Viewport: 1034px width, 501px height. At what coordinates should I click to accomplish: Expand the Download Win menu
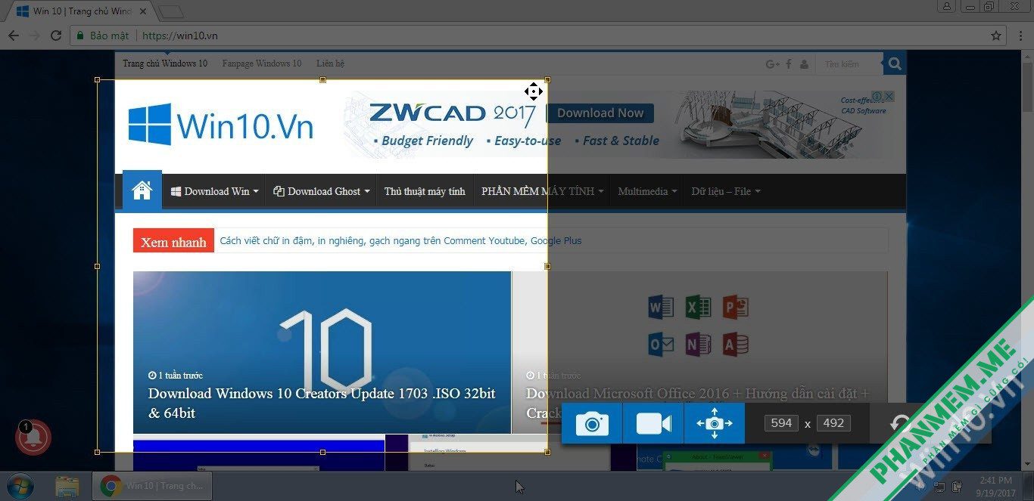[215, 191]
